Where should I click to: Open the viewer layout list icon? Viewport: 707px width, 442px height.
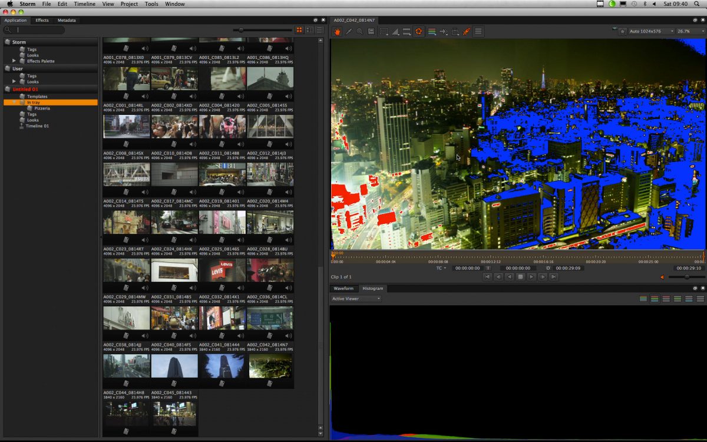[x=479, y=31]
